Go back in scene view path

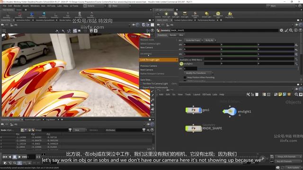tap(2, 25)
